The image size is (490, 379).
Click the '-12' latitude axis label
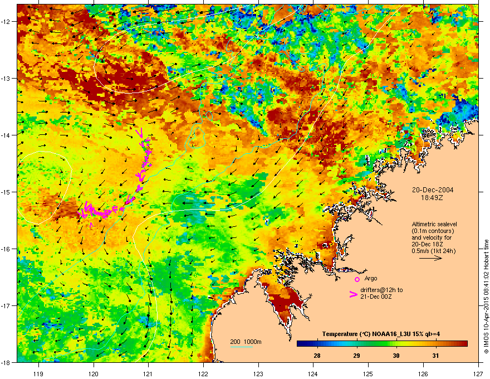tap(6, 22)
